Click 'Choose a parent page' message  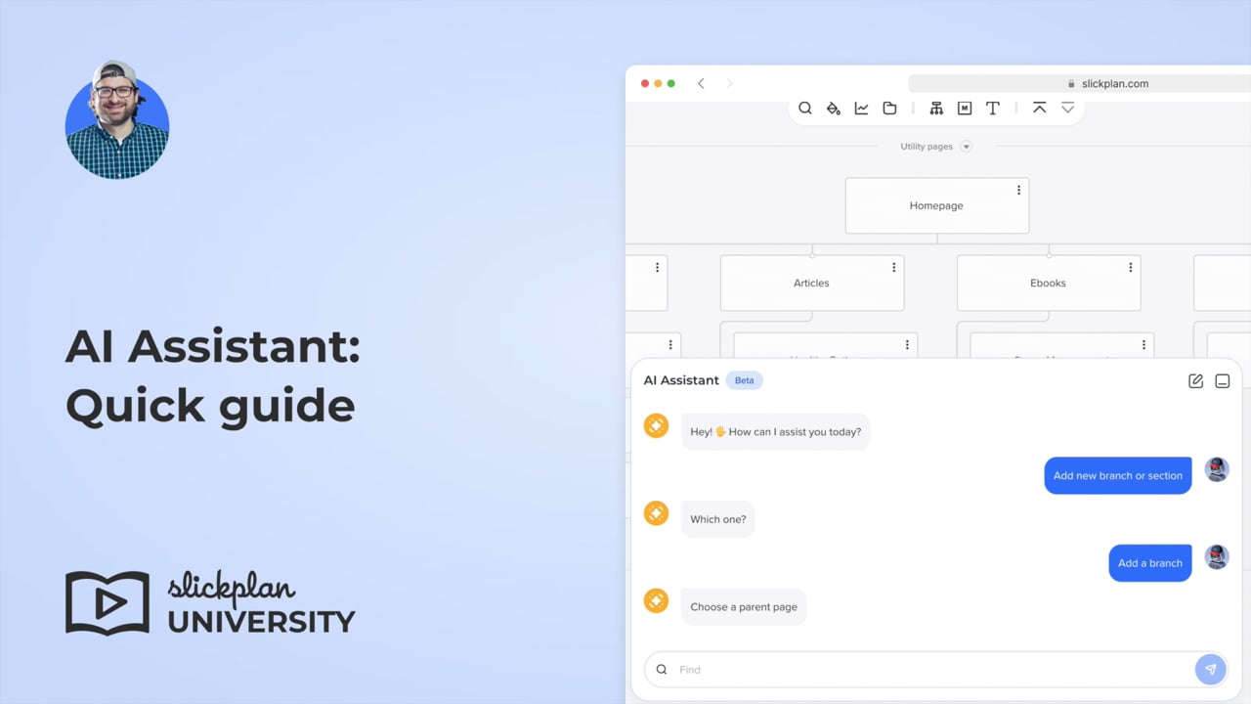(744, 607)
